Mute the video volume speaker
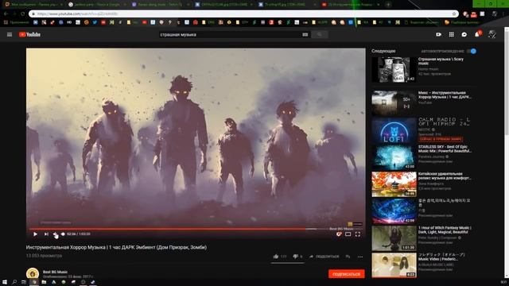 tap(55, 234)
